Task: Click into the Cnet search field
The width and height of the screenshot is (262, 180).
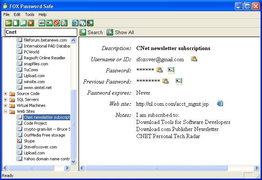Action: click(x=41, y=32)
